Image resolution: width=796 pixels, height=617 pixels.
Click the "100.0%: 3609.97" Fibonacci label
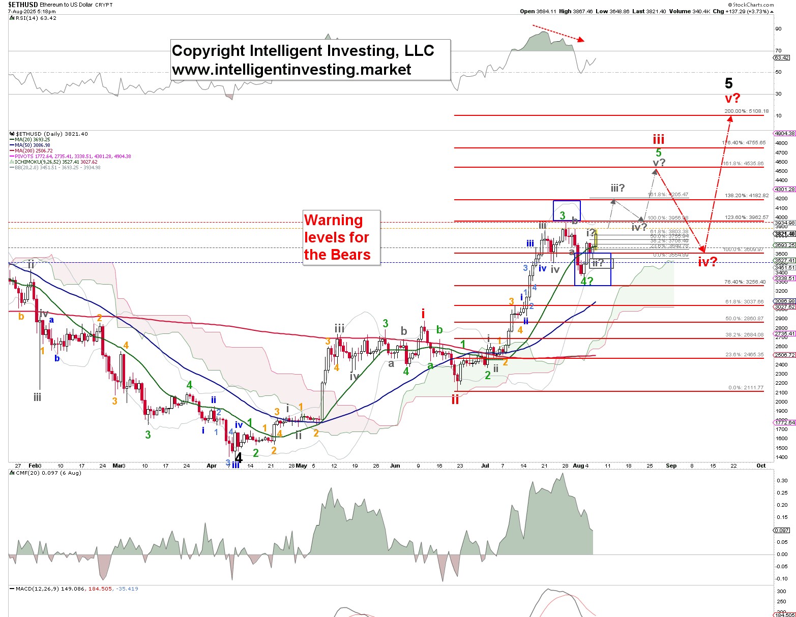coord(743,250)
